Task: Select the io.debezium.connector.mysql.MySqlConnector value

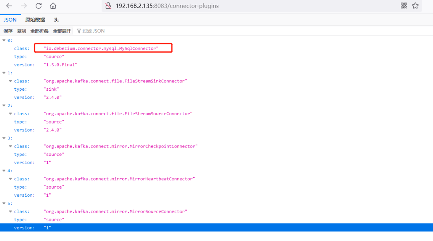Action: (101, 48)
